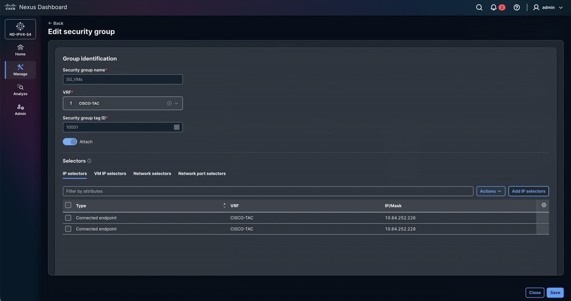Switch to Network port selectors tab
Viewport: 571px width, 301px height.
[202, 173]
